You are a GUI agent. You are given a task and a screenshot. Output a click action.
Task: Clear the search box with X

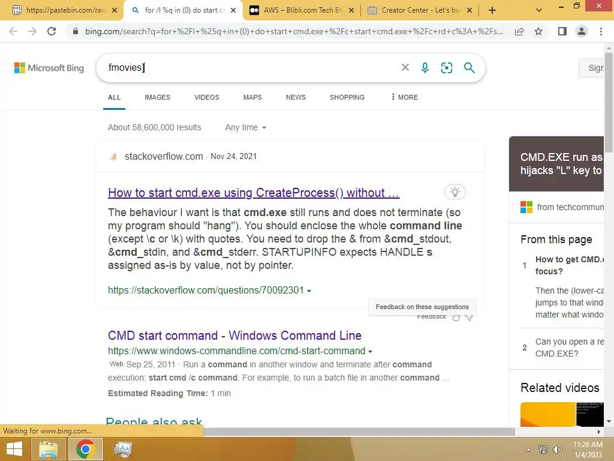(x=405, y=67)
